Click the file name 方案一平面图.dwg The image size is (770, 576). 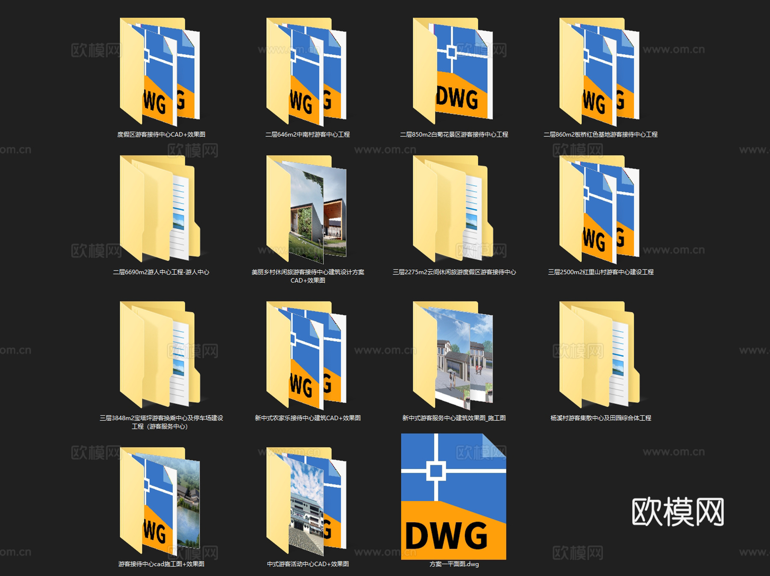(454, 564)
